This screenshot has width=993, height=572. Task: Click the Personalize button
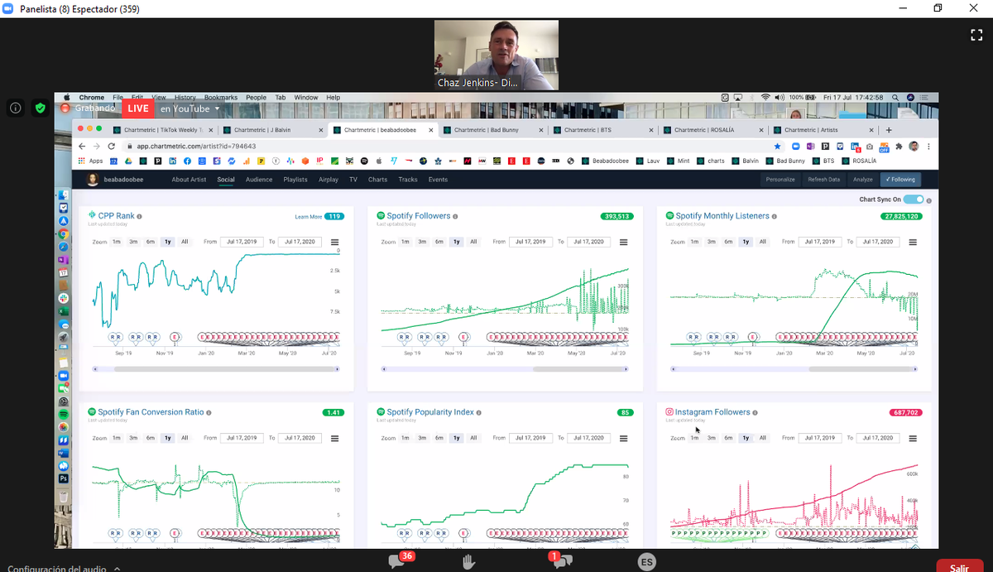tap(780, 180)
